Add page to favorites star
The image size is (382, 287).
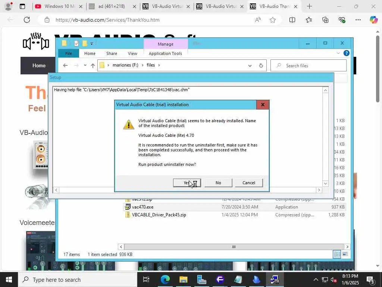coord(273,20)
